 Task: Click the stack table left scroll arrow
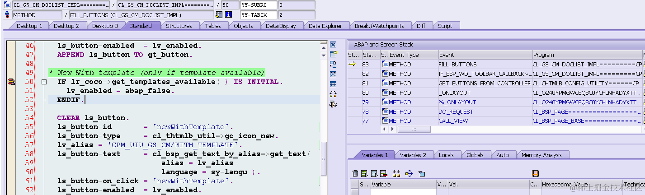coord(385,129)
